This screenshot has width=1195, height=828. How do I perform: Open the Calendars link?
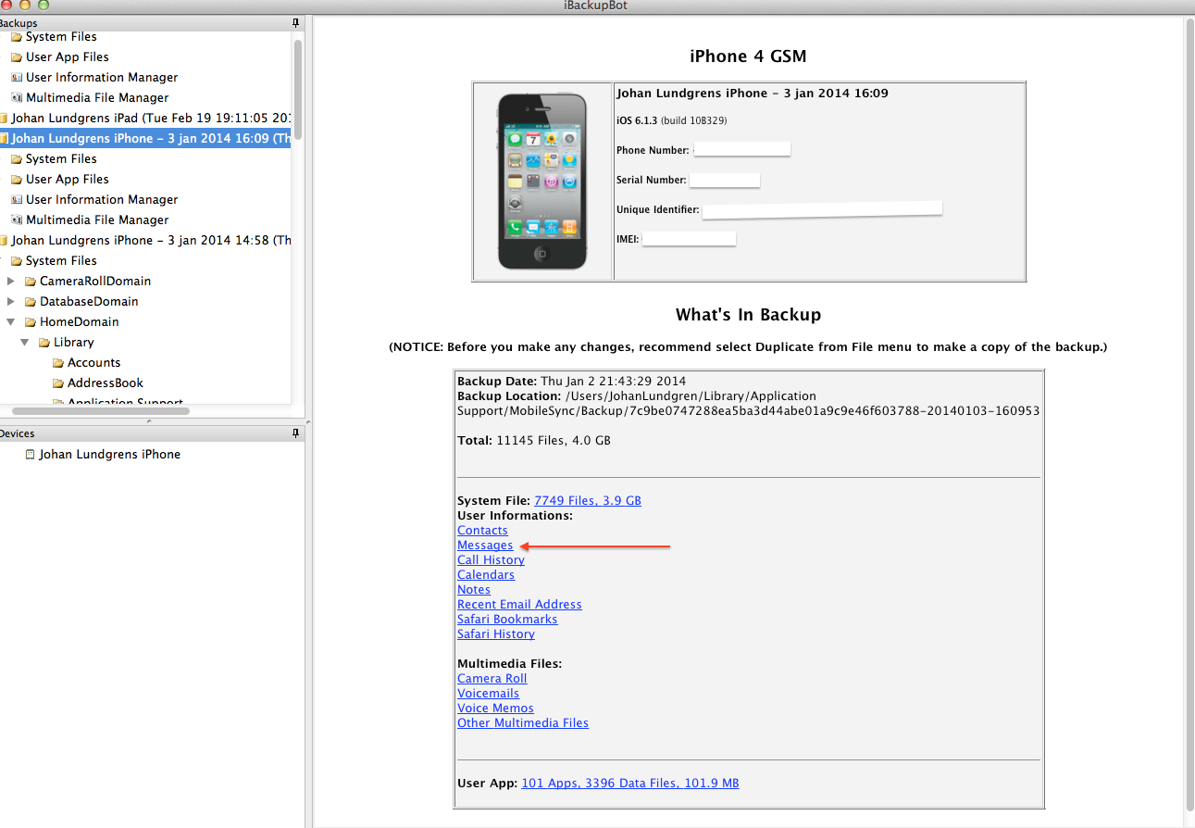tap(486, 574)
